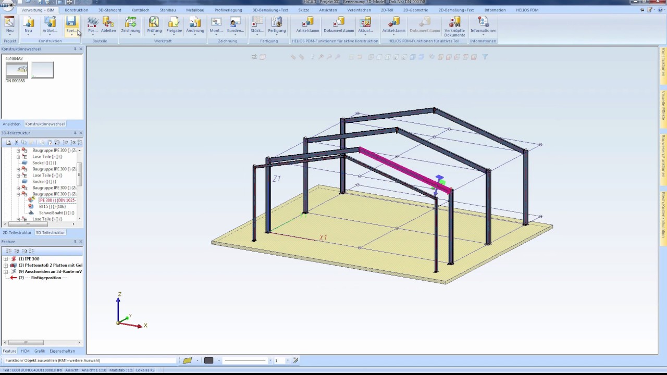Click the Einfügeposition entry in Feature list

pyautogui.click(x=42, y=278)
